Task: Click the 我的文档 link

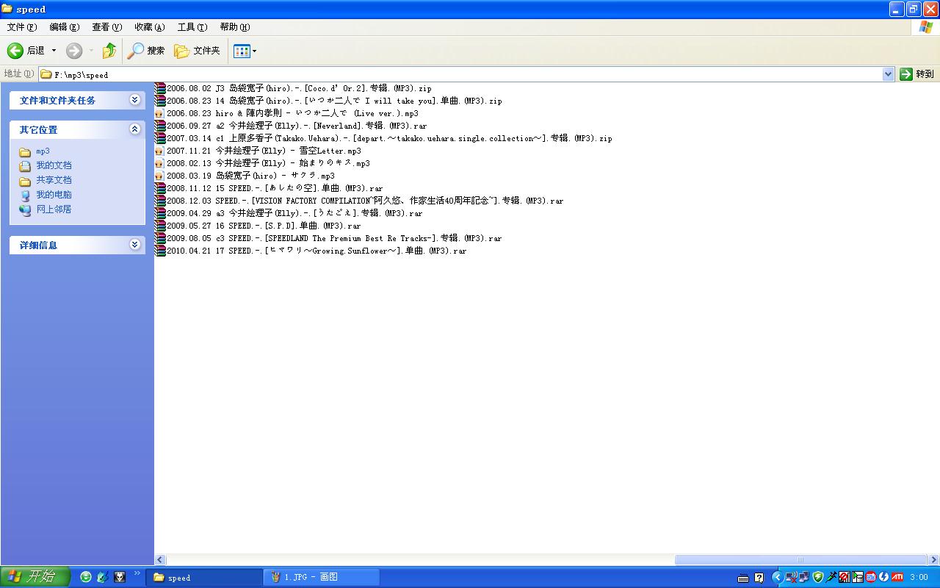Action: 54,166
